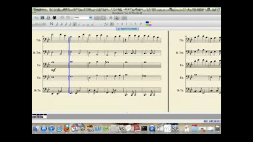Launch Firefox from the dock
Screen dimensions: 253x142
tap(67, 128)
